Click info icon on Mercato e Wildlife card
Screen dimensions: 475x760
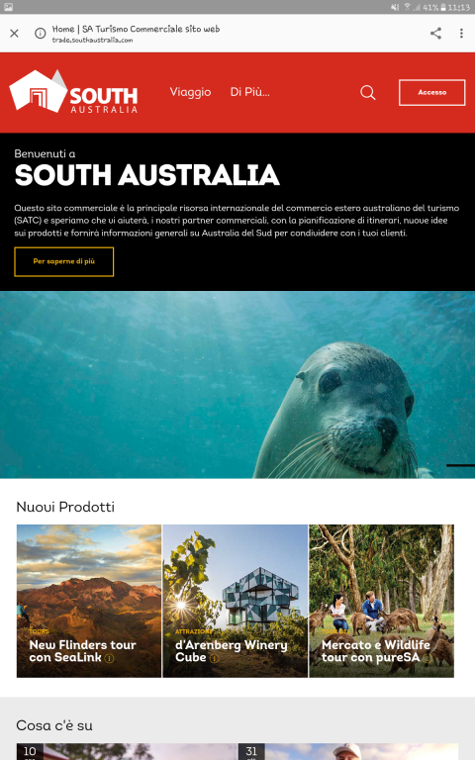click(x=427, y=658)
